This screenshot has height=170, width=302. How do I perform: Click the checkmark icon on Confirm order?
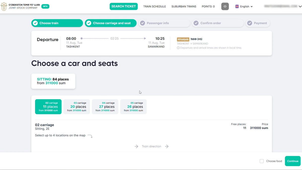pyautogui.click(x=196, y=23)
